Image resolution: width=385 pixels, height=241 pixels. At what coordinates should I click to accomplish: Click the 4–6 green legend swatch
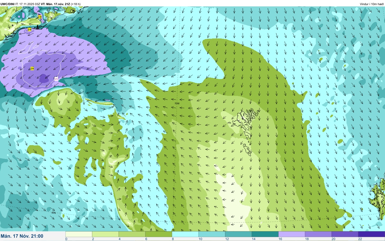click(132, 234)
